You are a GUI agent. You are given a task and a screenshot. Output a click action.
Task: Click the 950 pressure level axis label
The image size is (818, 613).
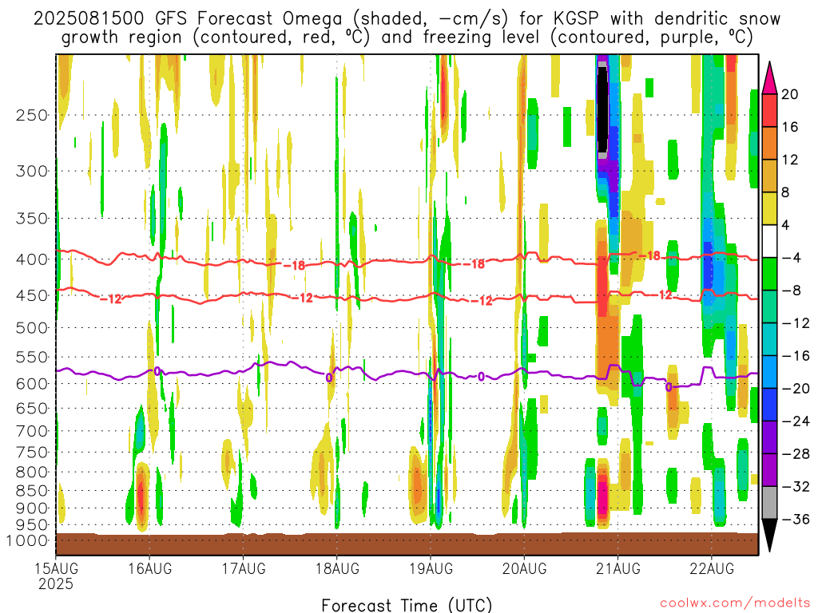(32, 525)
